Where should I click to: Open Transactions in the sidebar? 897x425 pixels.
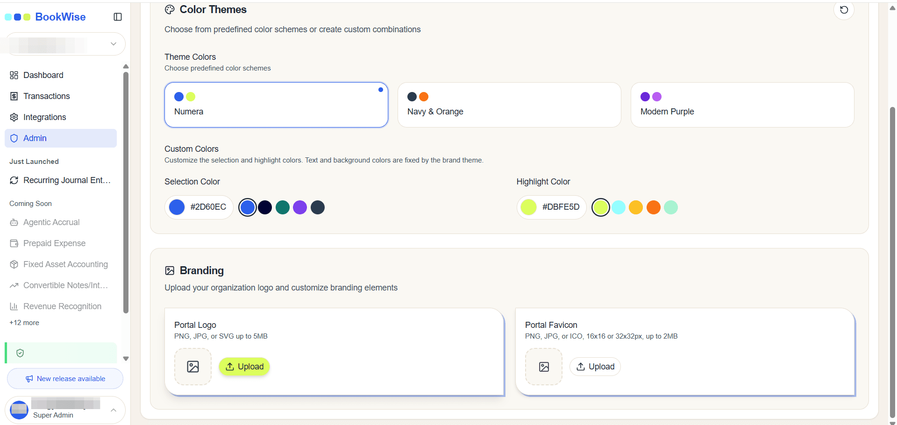pyautogui.click(x=61, y=96)
